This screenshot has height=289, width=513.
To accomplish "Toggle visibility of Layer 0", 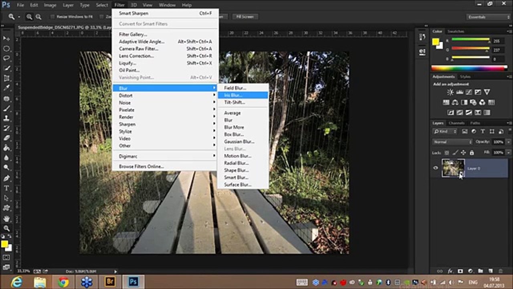I will click(436, 168).
